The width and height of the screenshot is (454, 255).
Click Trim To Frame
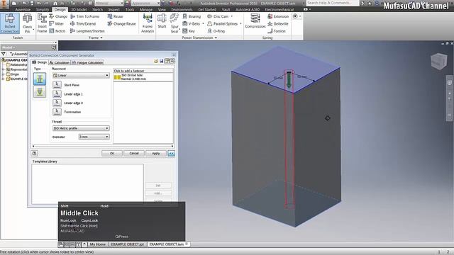coord(84,16)
